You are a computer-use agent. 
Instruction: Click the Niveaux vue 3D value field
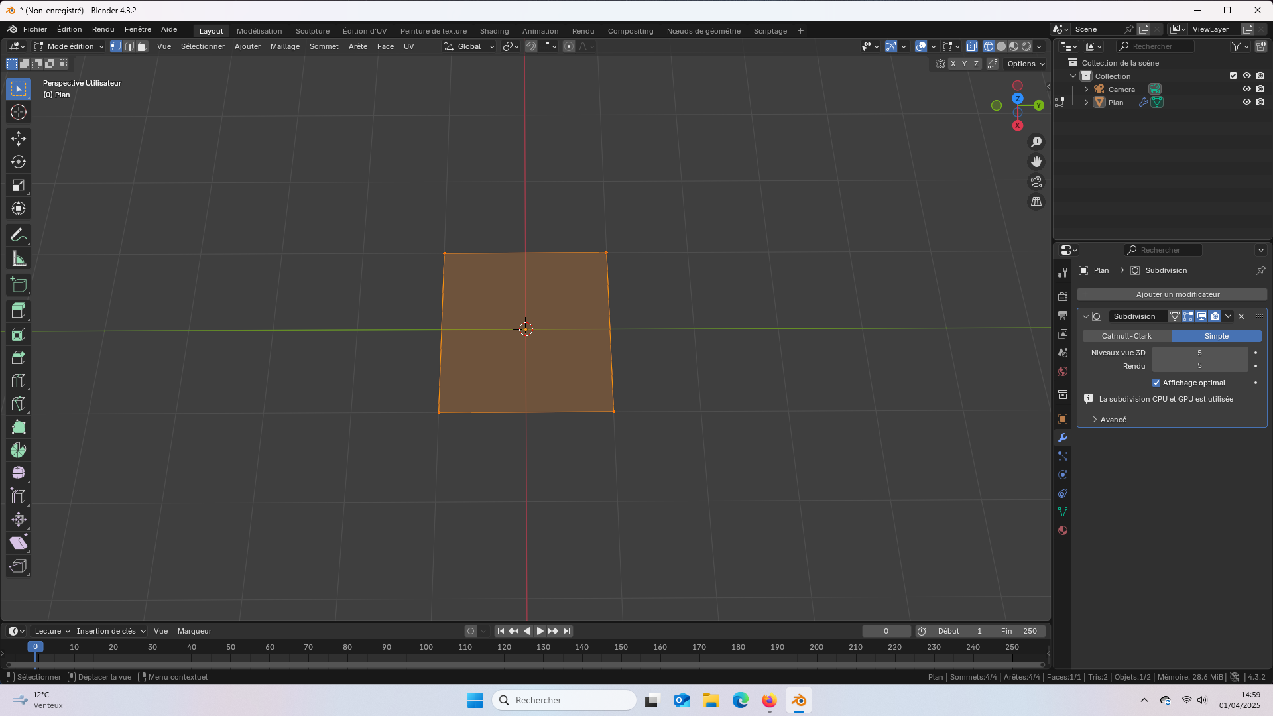1199,353
